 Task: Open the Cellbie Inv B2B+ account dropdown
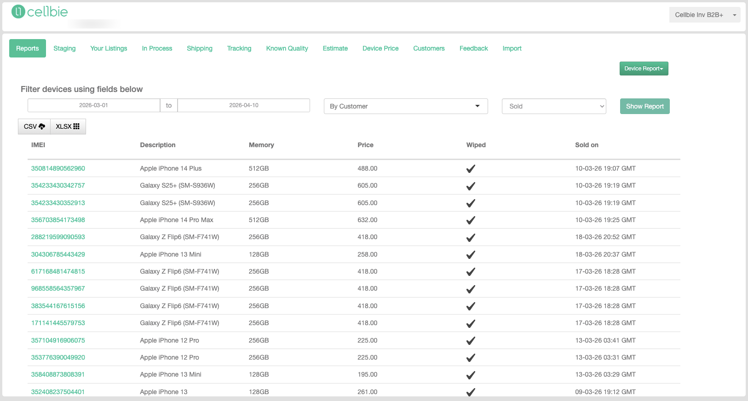tap(705, 15)
